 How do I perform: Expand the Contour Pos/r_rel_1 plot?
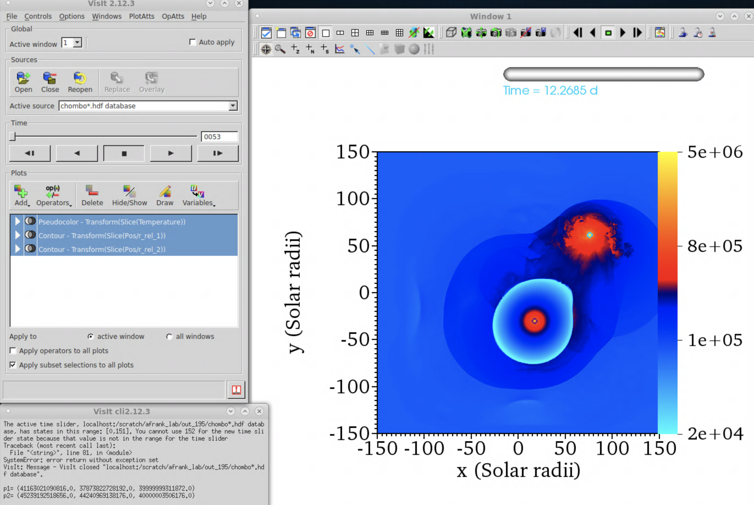click(17, 235)
